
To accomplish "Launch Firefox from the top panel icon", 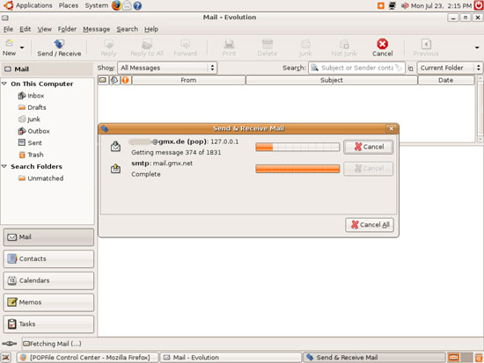I will coord(116,5).
